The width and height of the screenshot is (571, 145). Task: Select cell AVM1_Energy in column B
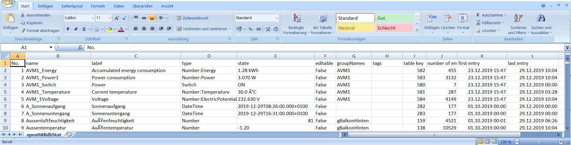(58, 71)
